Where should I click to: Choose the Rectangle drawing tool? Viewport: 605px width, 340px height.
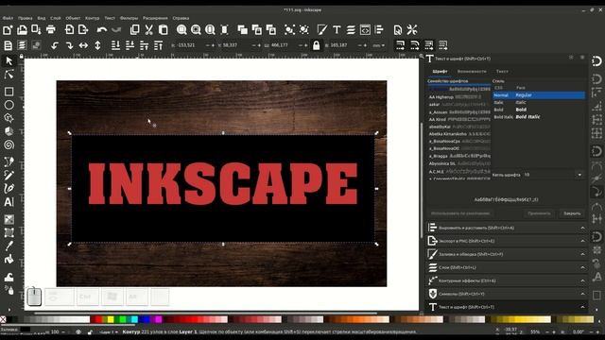coord(9,92)
